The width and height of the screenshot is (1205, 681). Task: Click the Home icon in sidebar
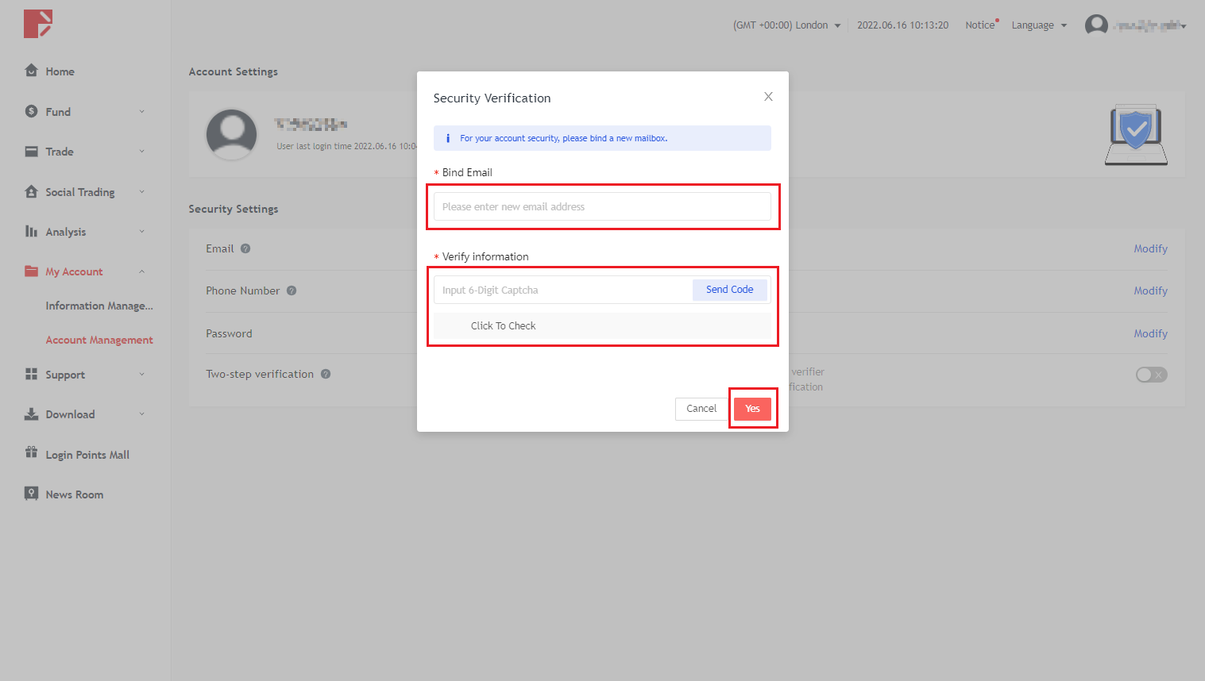[31, 71]
